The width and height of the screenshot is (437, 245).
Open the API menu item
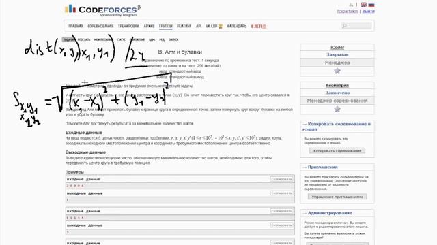(199, 26)
